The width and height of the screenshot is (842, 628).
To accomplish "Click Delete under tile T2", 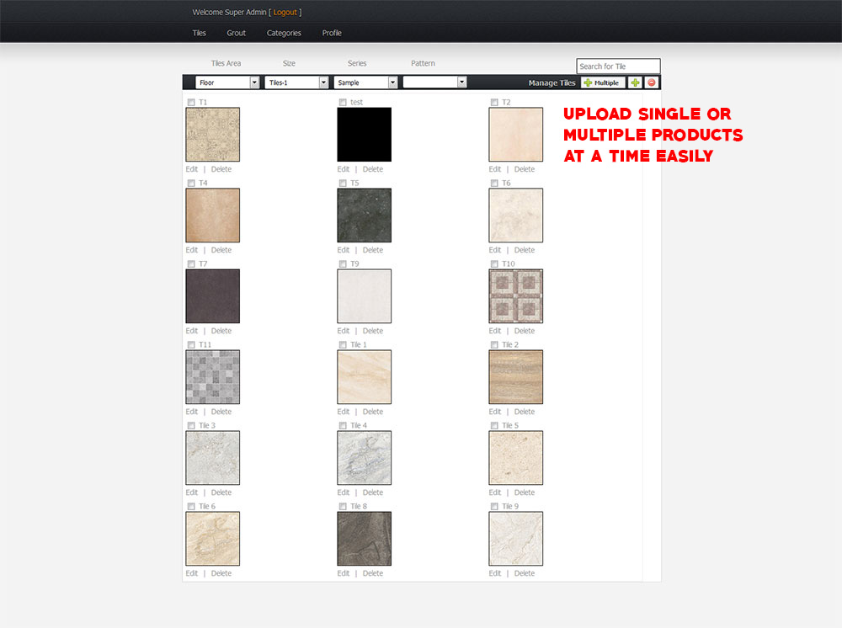I will coord(525,169).
